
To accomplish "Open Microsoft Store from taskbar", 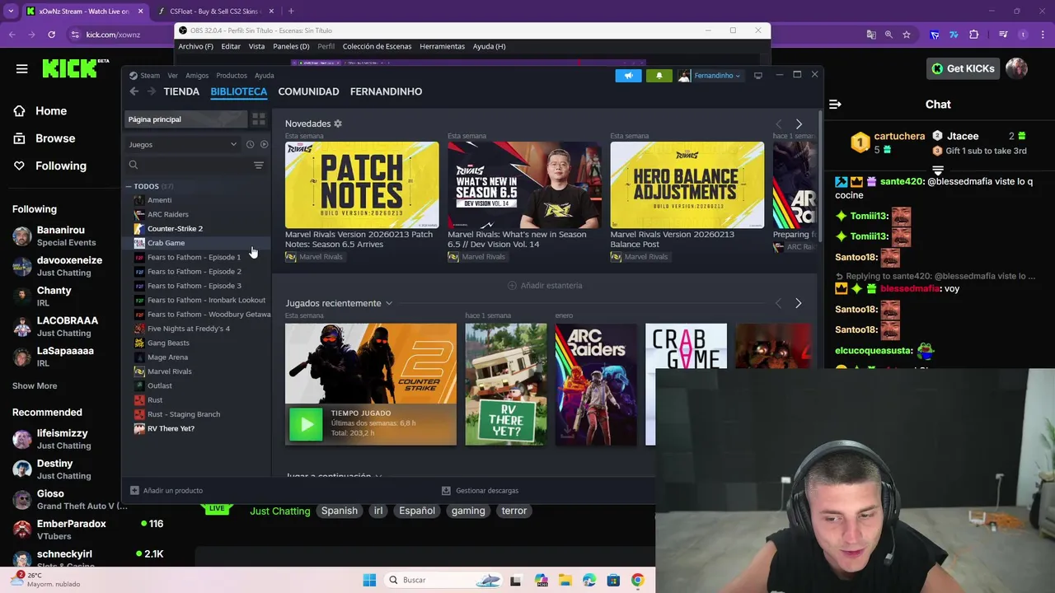I will tap(613, 581).
